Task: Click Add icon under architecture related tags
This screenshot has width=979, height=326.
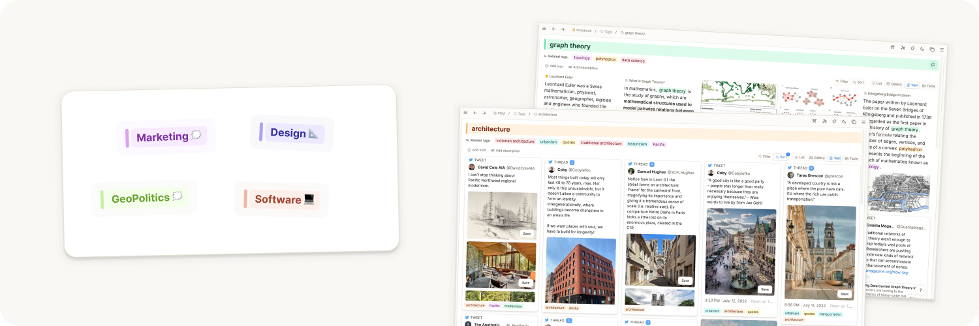Action: point(476,151)
